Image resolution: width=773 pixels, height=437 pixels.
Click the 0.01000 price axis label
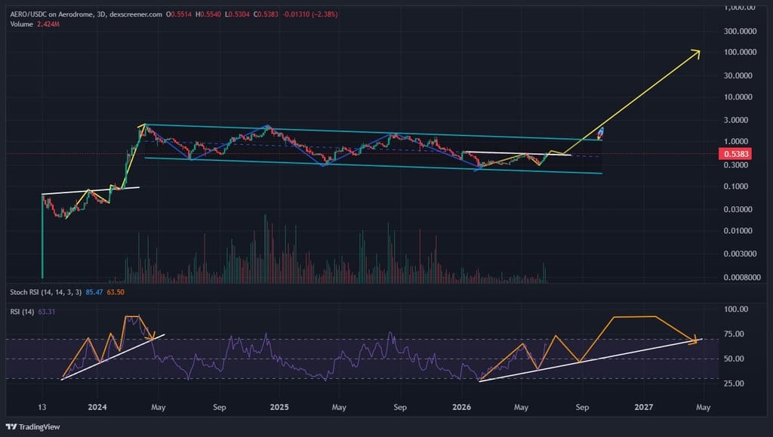[x=738, y=230]
